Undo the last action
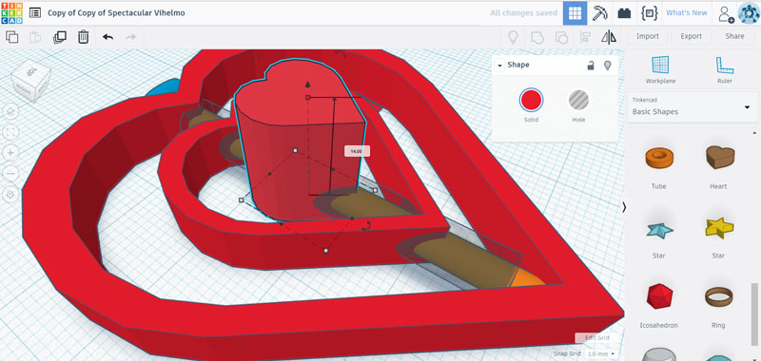The width and height of the screenshot is (761, 361). (107, 37)
